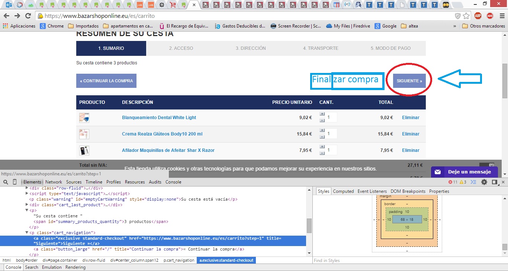Remove Crema Realza Glúteos with Eliminar

411,134
